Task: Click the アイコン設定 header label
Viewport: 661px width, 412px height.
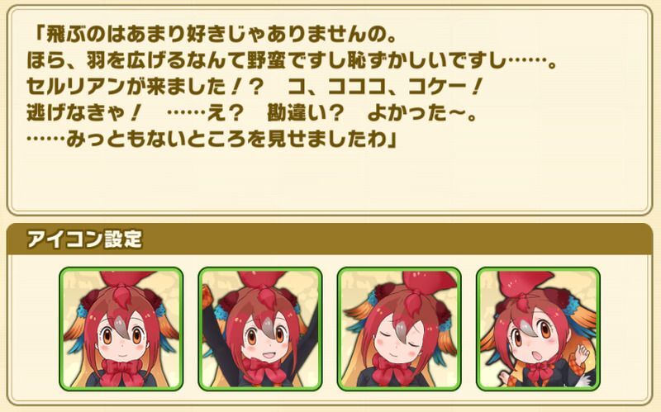Action: pyautogui.click(x=84, y=239)
